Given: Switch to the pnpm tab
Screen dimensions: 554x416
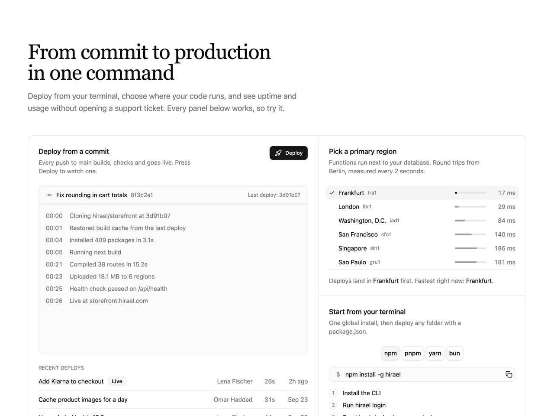Looking at the screenshot, I should pyautogui.click(x=413, y=353).
